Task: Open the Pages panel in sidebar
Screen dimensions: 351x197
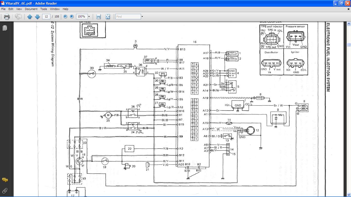Action: pos(5,28)
